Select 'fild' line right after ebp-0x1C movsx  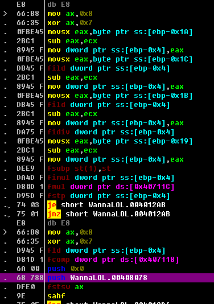109,68
